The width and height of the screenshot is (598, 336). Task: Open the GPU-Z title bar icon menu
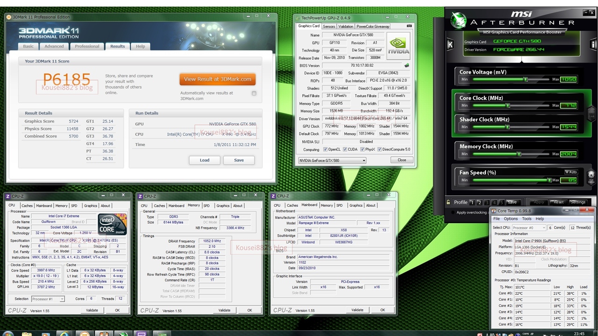coord(298,18)
